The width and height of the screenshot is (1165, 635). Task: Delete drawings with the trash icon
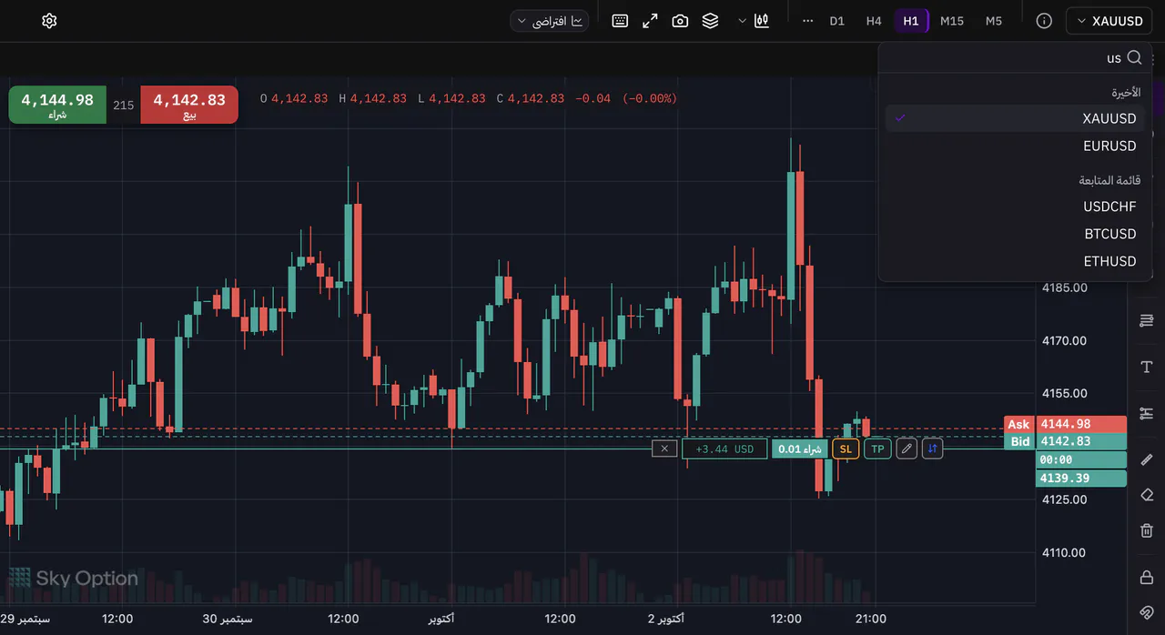pyautogui.click(x=1147, y=530)
